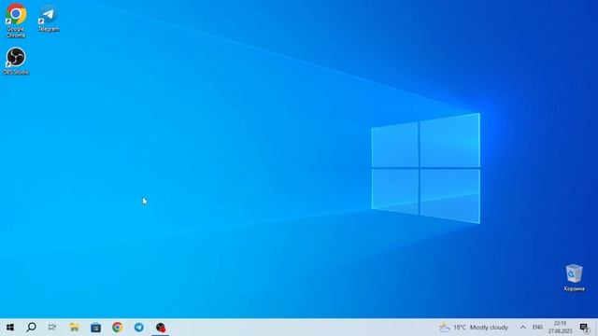Open the clock and calendar flyout
This screenshot has height=336, width=598.
tap(560, 328)
